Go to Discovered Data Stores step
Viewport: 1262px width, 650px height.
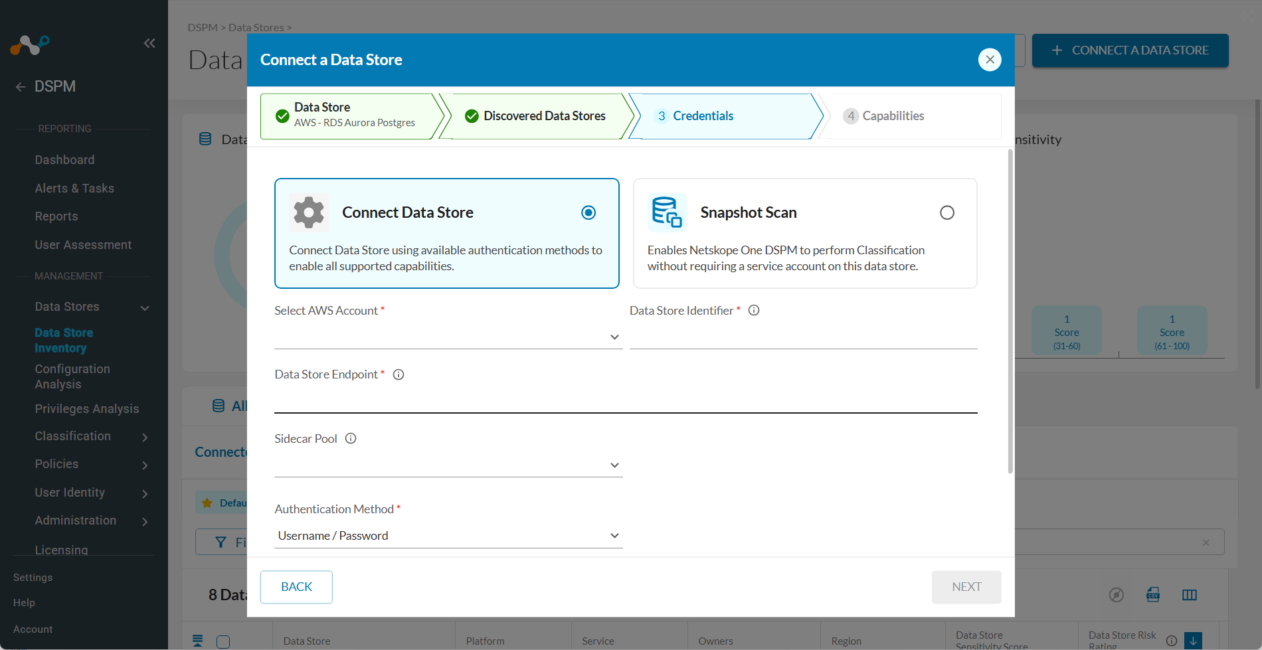[x=537, y=116]
